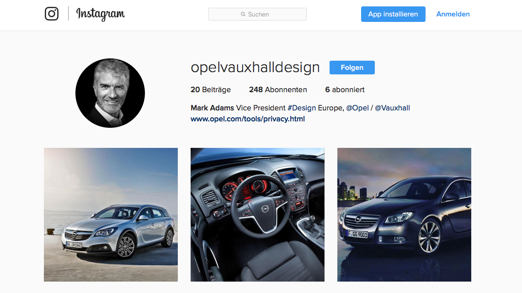The width and height of the screenshot is (522, 293).
Task: Open the Anmelden login link
Action: (x=453, y=14)
